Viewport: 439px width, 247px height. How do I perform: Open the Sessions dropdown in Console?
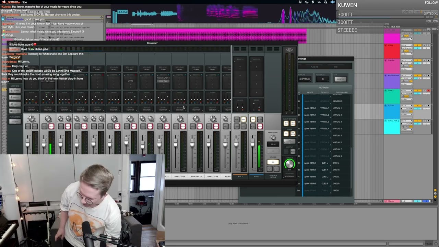tap(289, 176)
